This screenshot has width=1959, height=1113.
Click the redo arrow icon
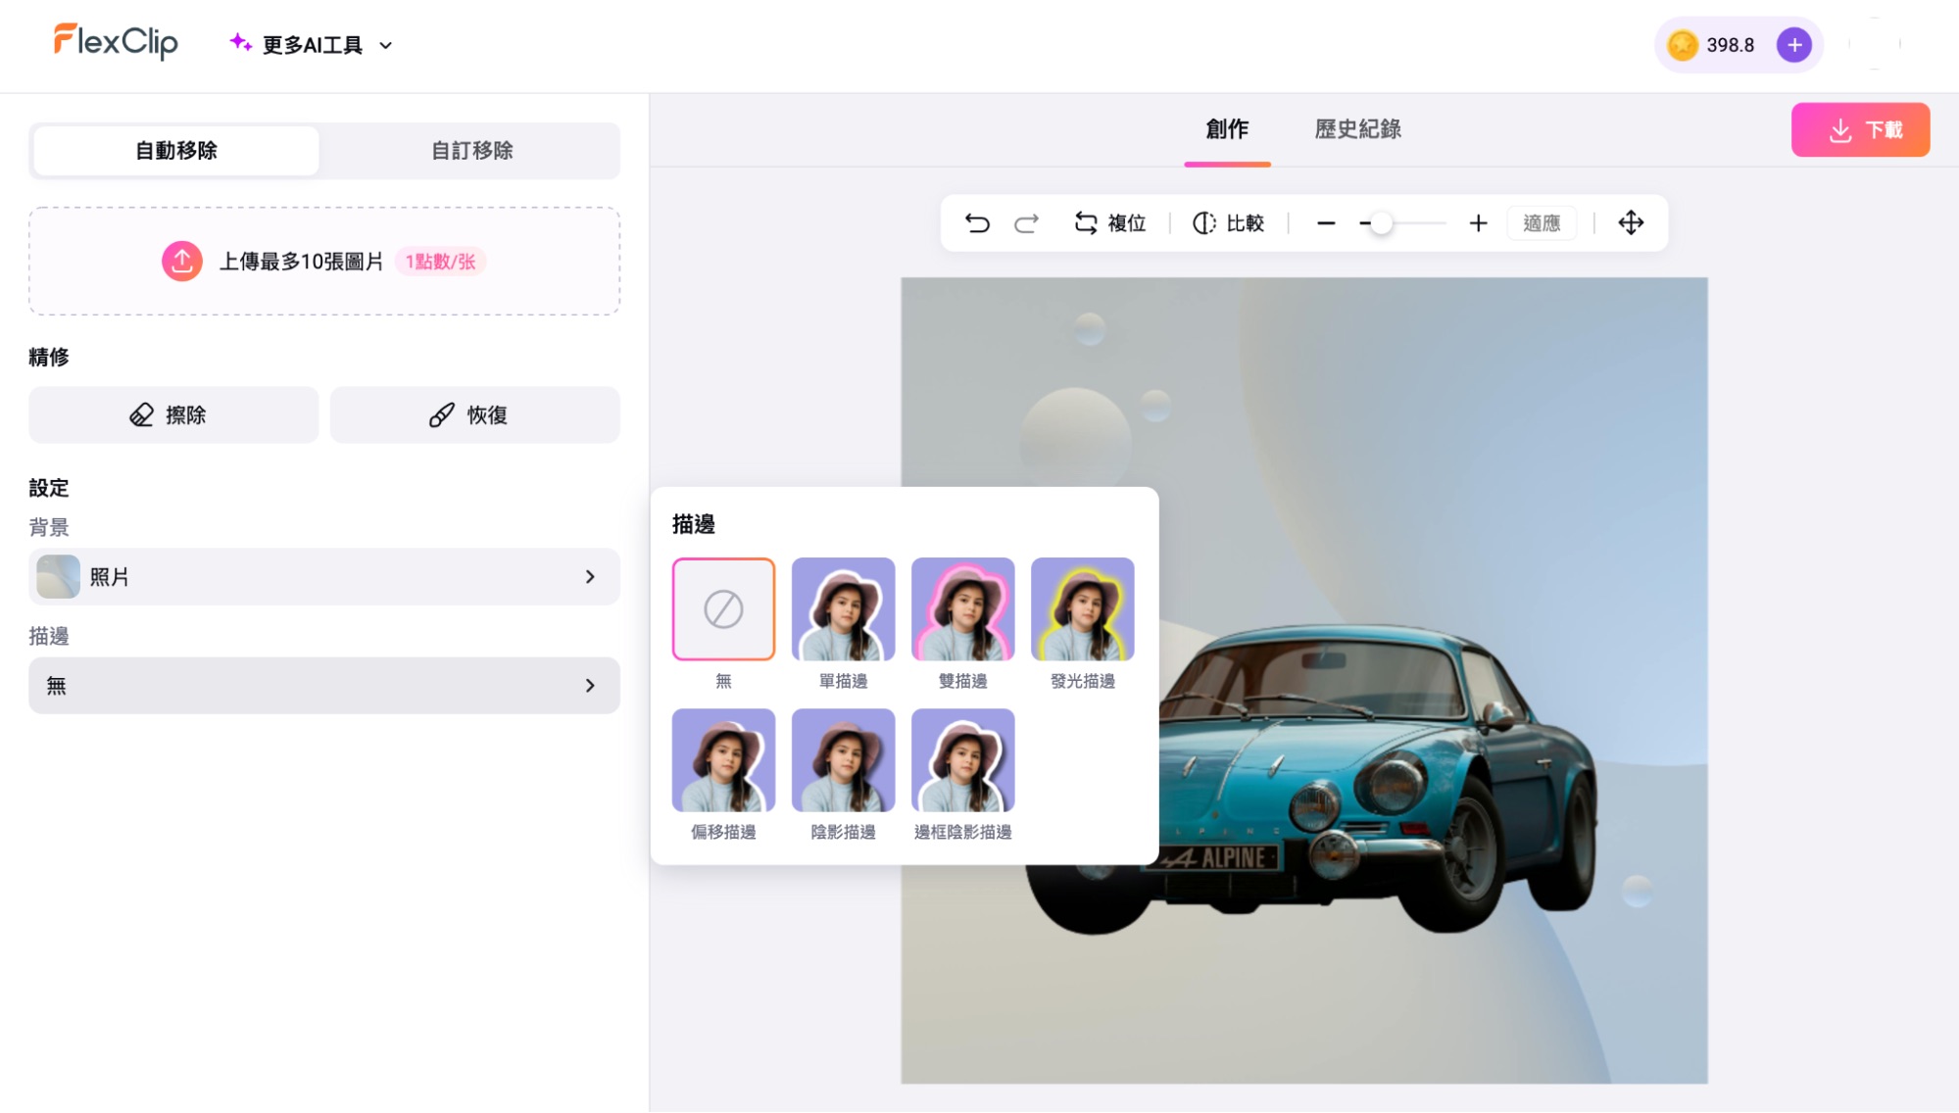[x=1026, y=223]
